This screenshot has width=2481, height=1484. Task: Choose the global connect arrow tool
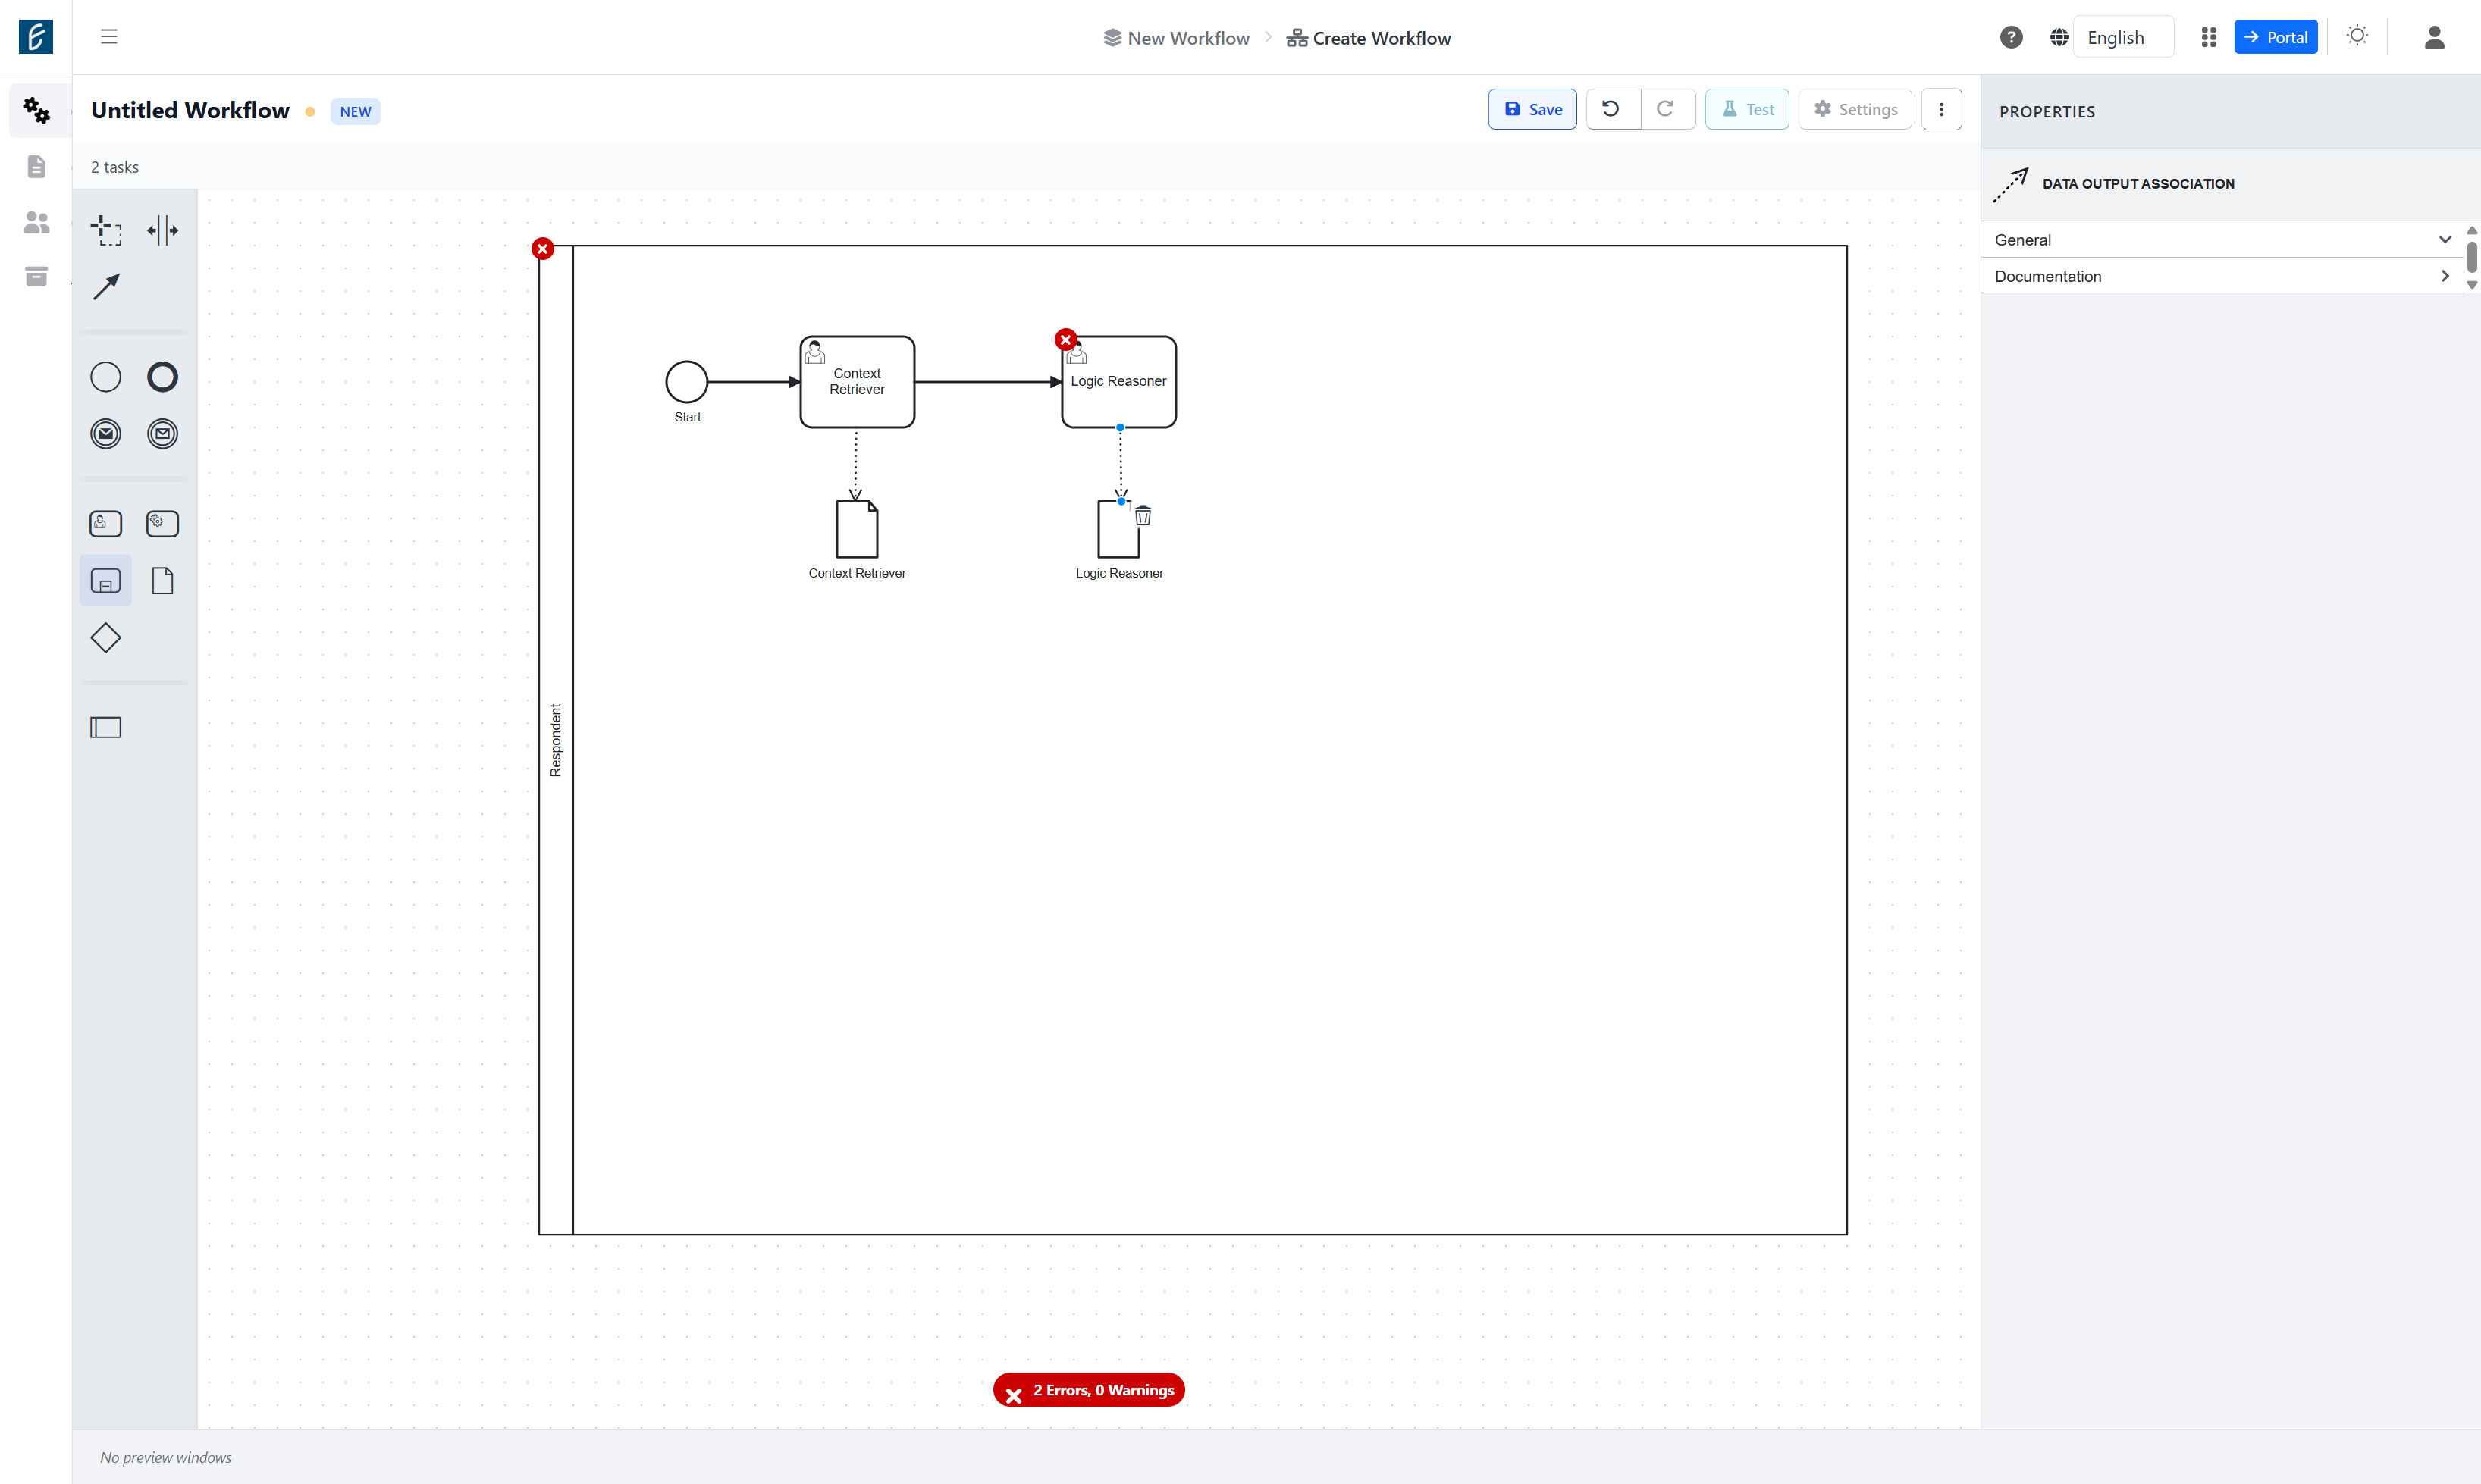pyautogui.click(x=106, y=287)
